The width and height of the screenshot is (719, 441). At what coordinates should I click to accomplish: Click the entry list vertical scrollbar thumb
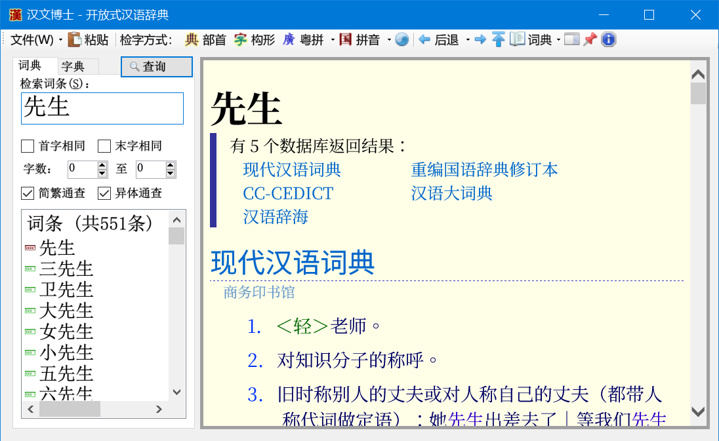176,236
